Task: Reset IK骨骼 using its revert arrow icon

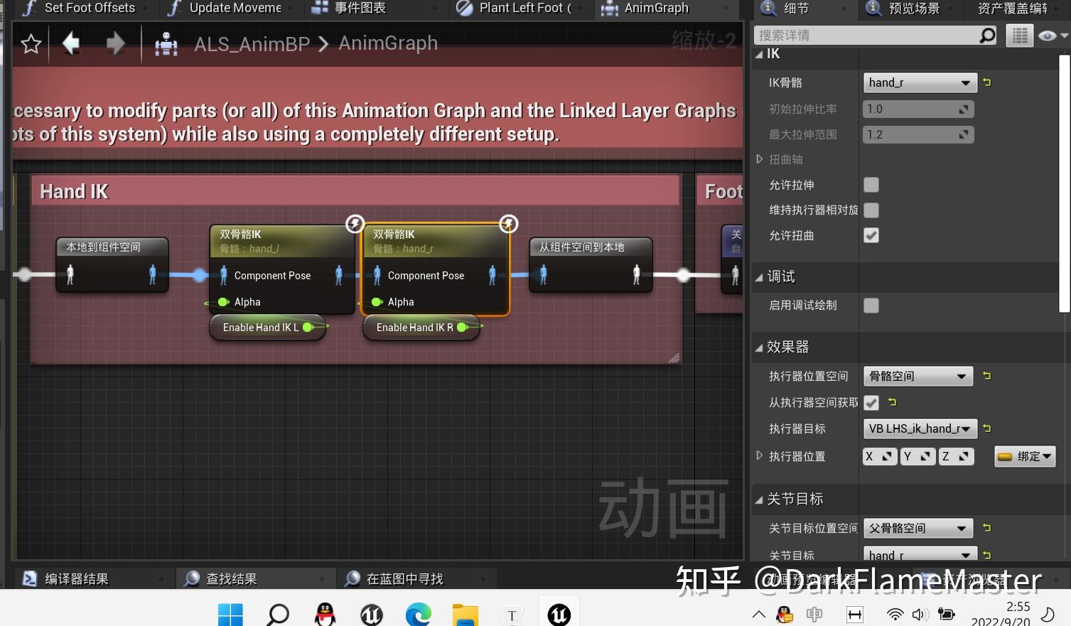Action: tap(986, 82)
